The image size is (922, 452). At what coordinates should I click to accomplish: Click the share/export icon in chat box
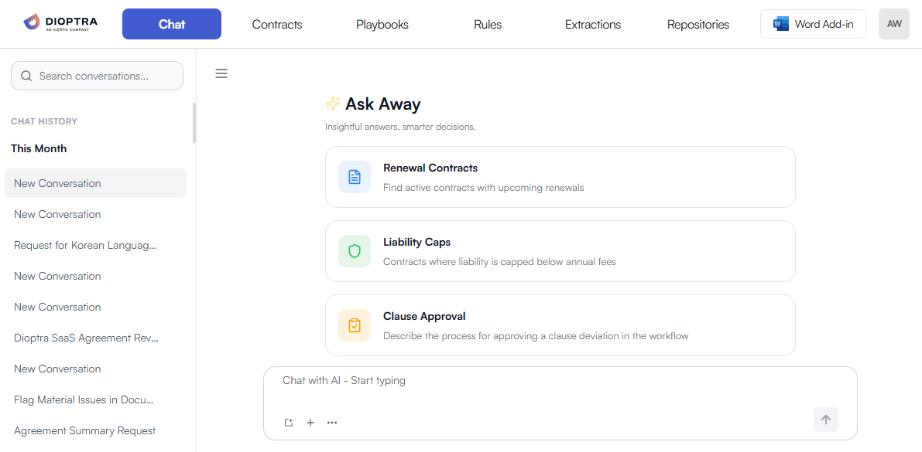289,423
